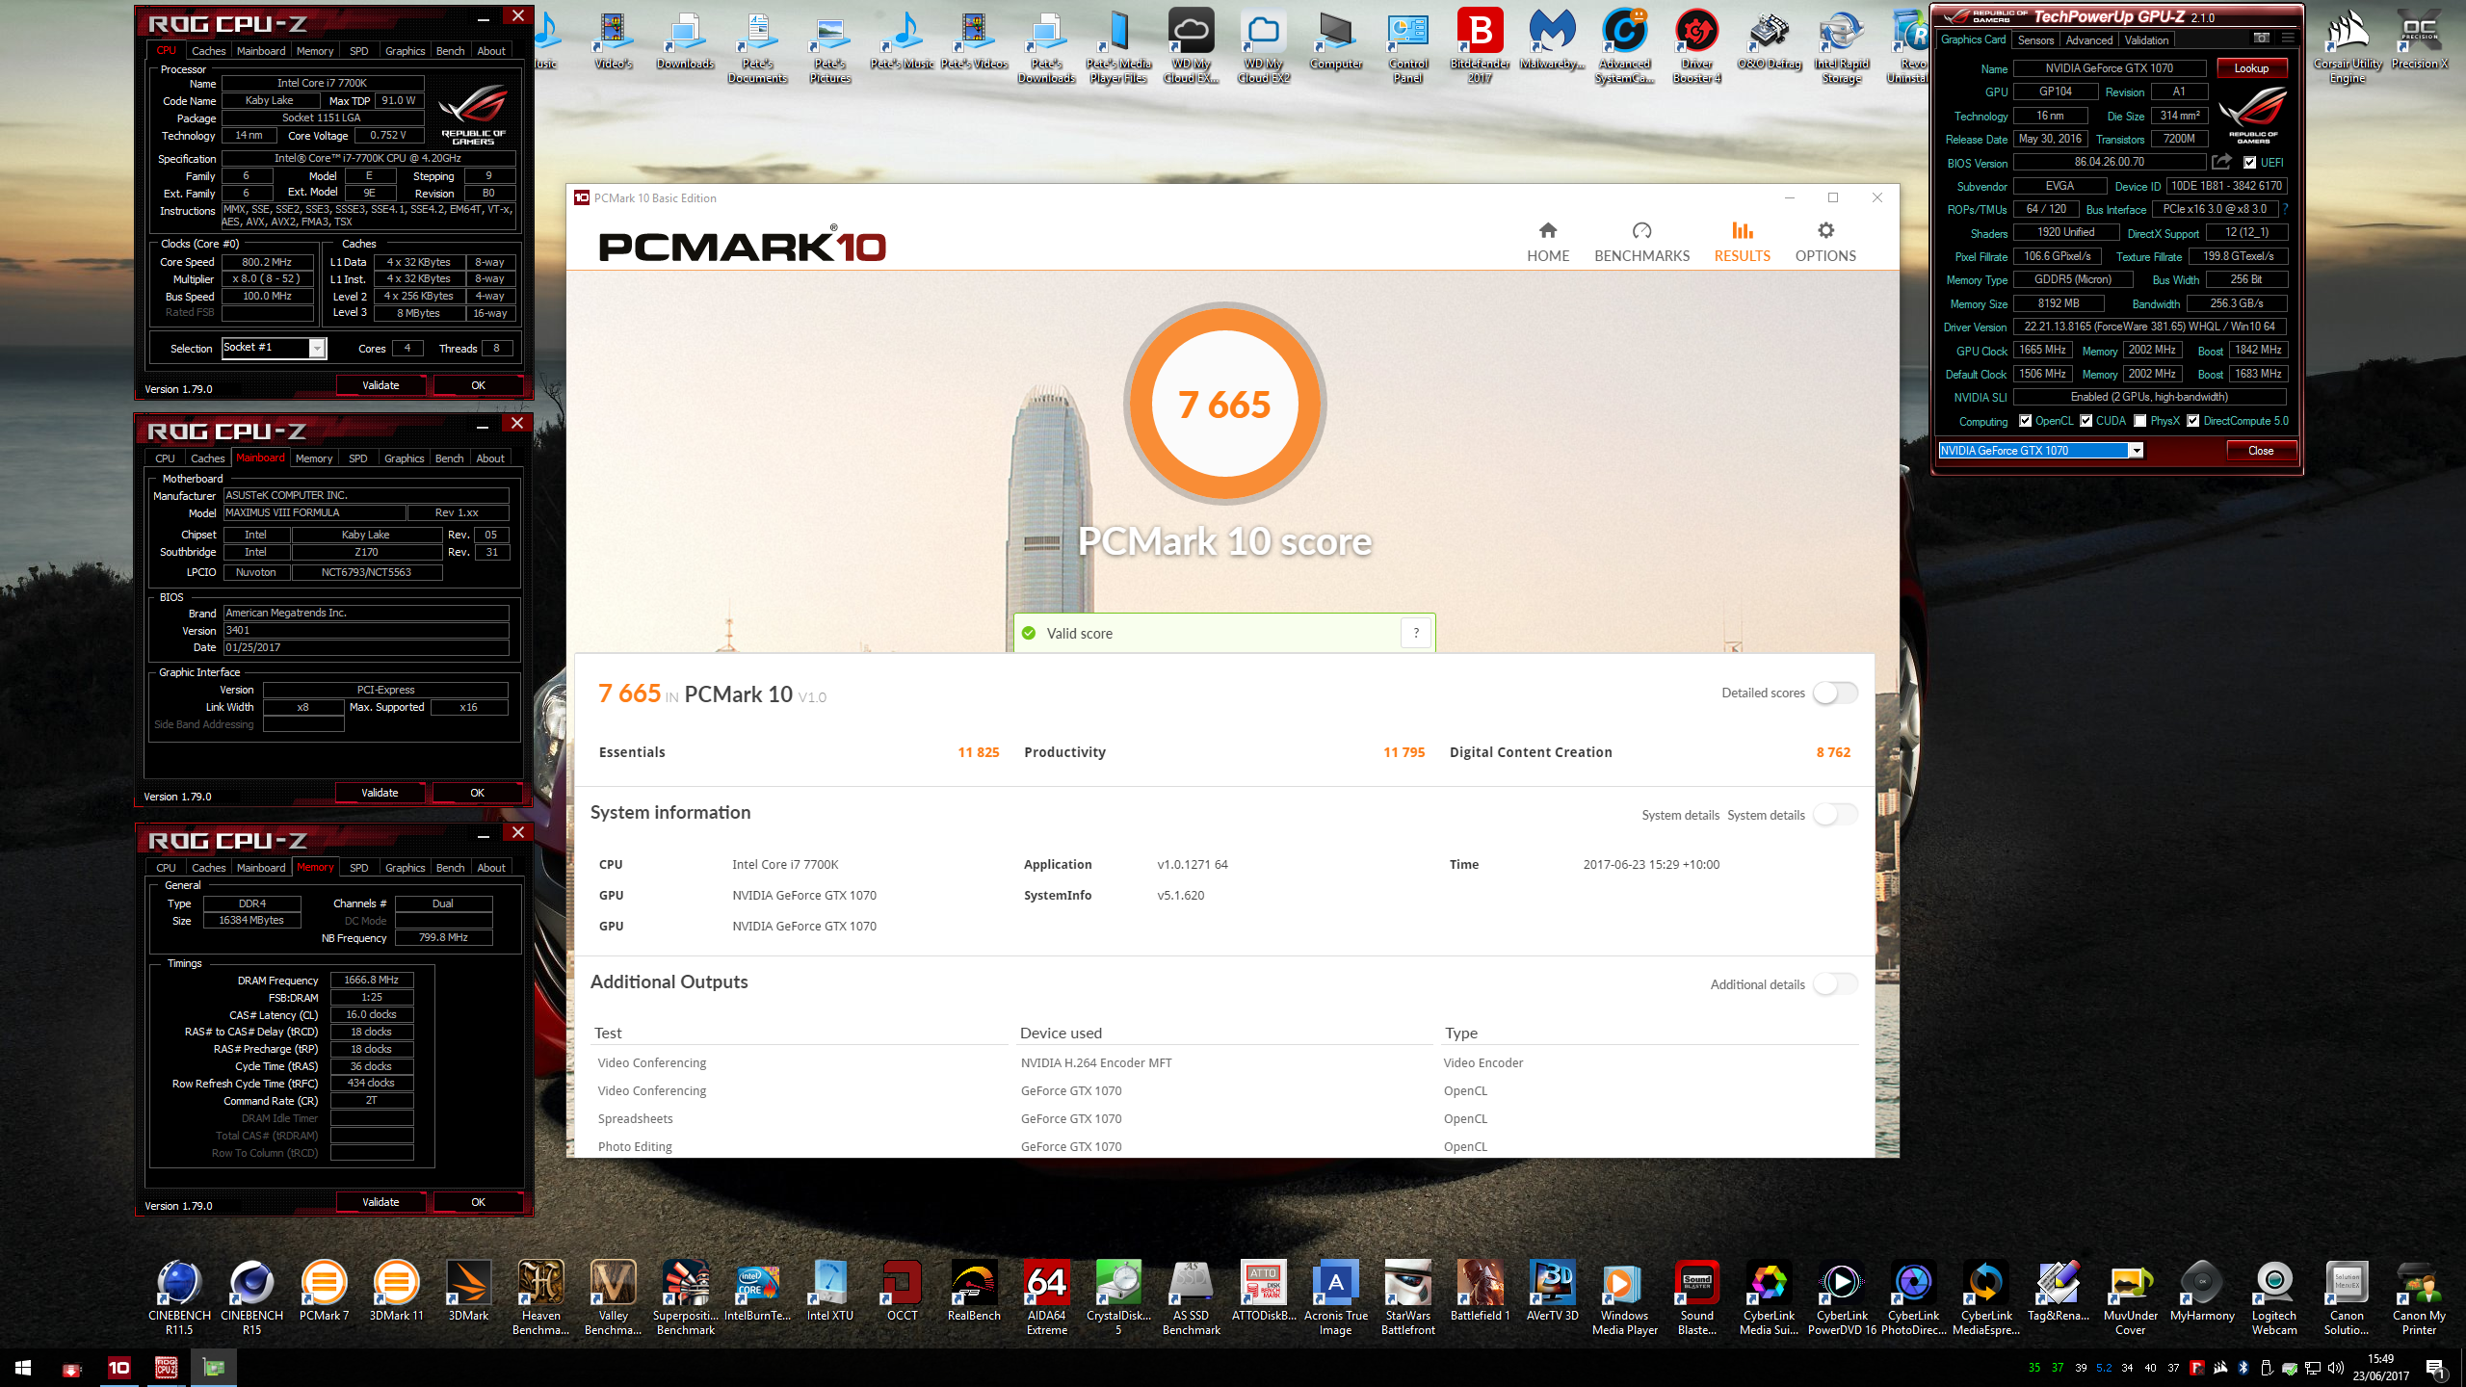Click the Windows Start button

click(x=23, y=1368)
